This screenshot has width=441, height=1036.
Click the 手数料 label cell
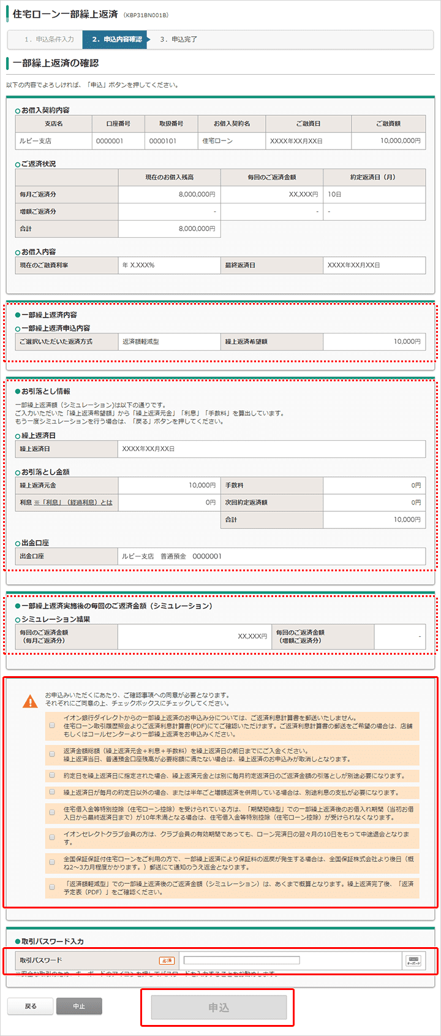tap(272, 485)
